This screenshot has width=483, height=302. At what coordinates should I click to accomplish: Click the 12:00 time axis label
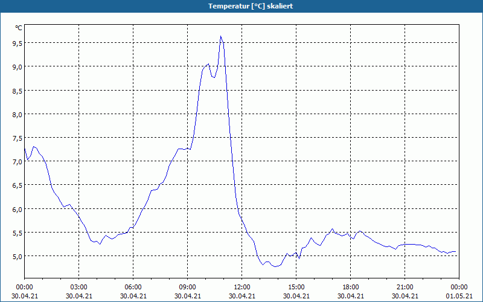[x=242, y=288]
